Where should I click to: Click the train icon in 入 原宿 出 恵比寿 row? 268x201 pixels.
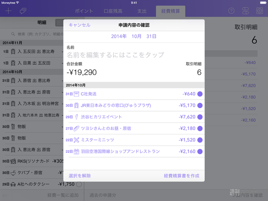[13, 80]
